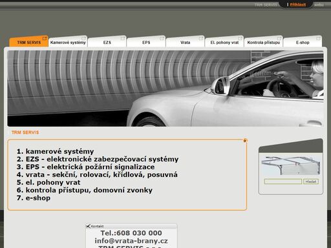Screen dimensions: 331x248
Task: Click external-link icon on El. pohony vrat tab
Action: 240,39
